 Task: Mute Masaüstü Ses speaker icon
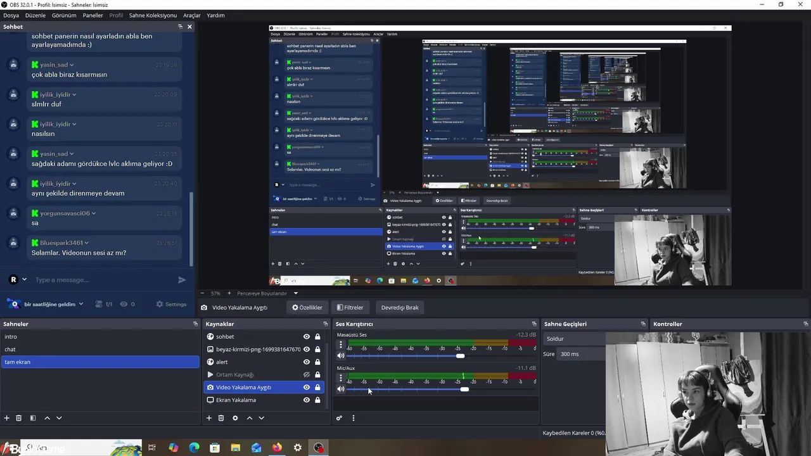point(341,356)
